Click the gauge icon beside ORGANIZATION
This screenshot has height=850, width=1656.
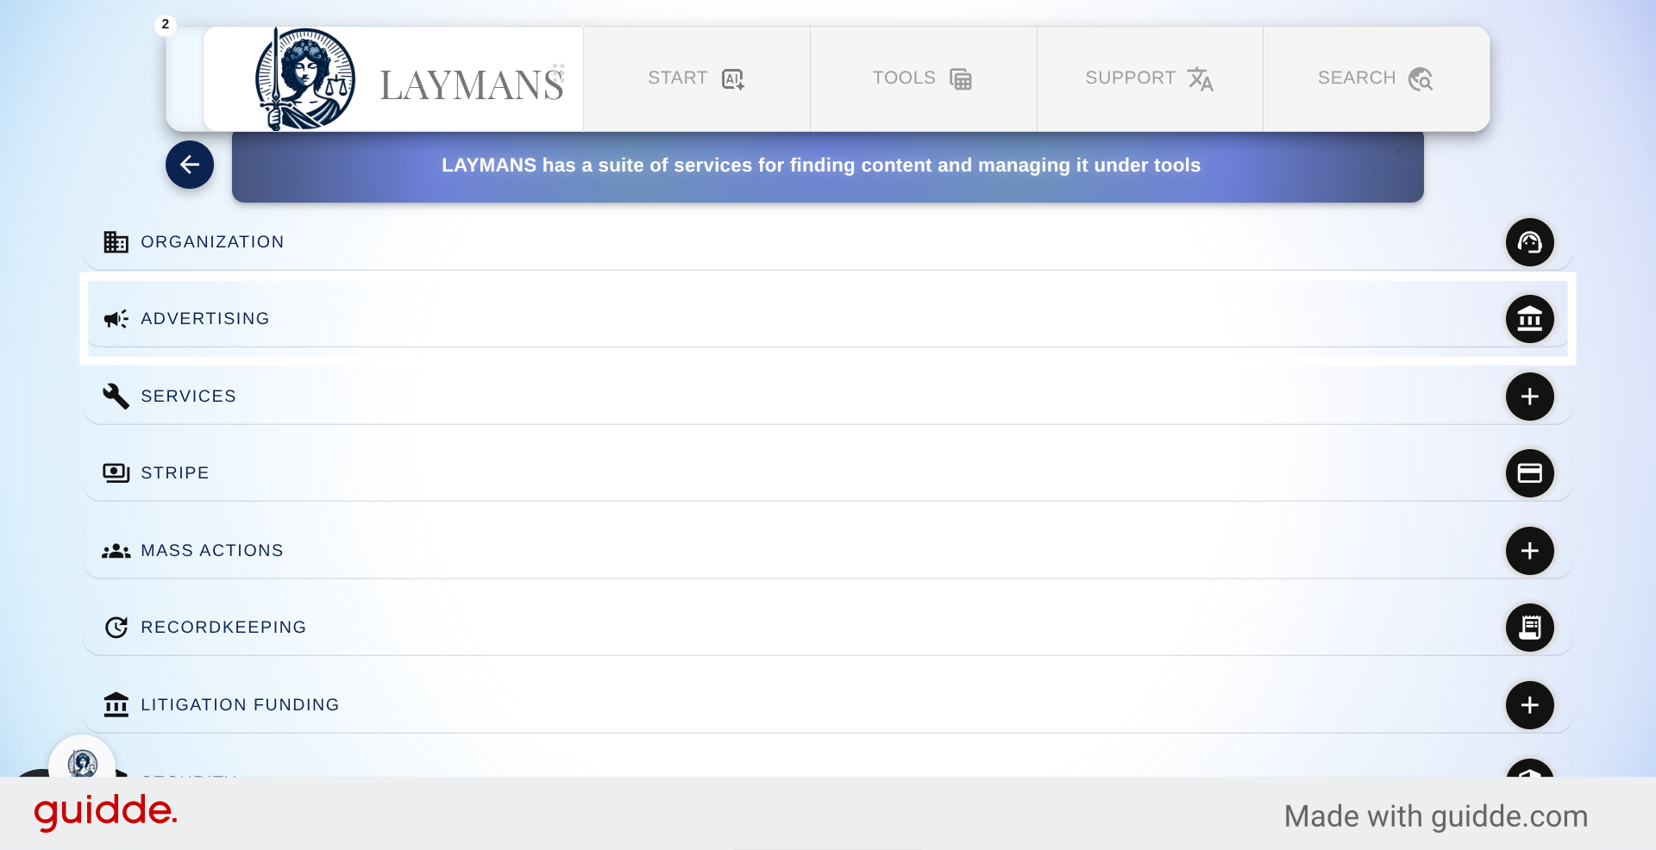(1530, 242)
